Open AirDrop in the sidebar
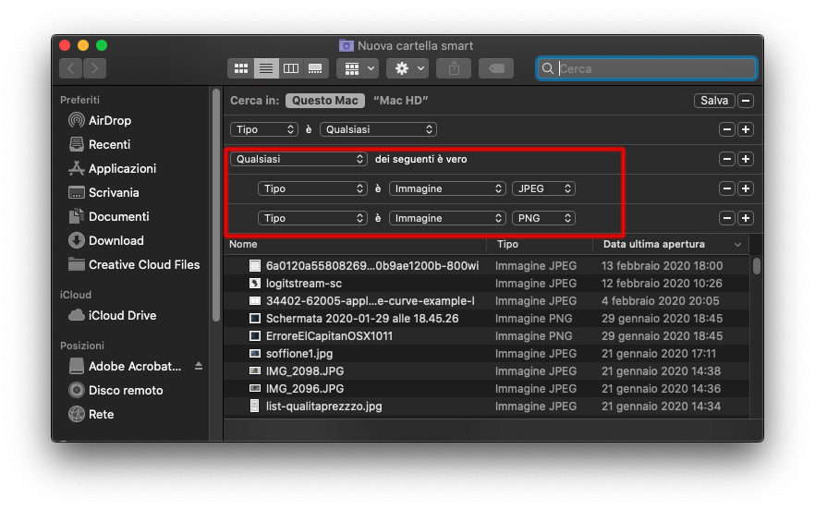Image resolution: width=815 pixels, height=510 pixels. click(109, 120)
